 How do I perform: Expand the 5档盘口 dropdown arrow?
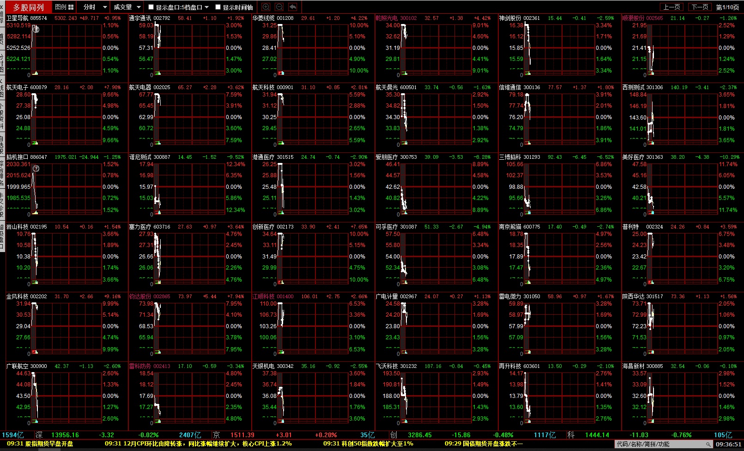click(x=206, y=7)
